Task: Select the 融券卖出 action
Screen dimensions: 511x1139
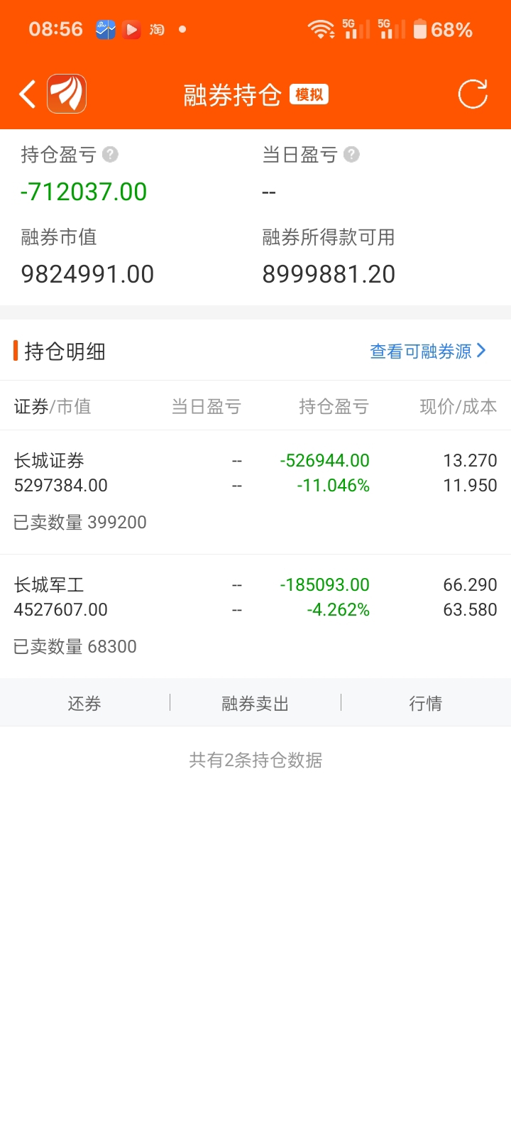Action: [255, 703]
